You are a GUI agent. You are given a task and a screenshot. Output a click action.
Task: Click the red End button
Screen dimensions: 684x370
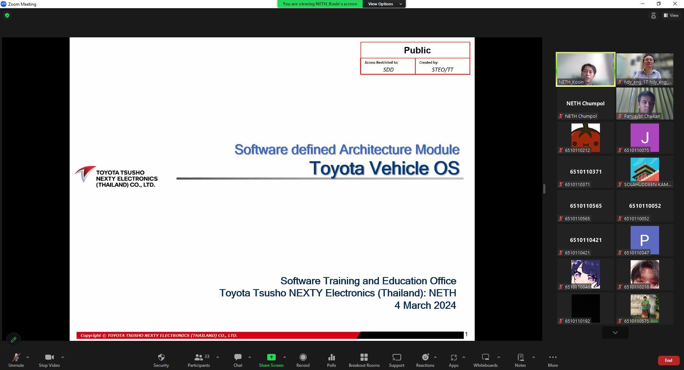pos(668,360)
